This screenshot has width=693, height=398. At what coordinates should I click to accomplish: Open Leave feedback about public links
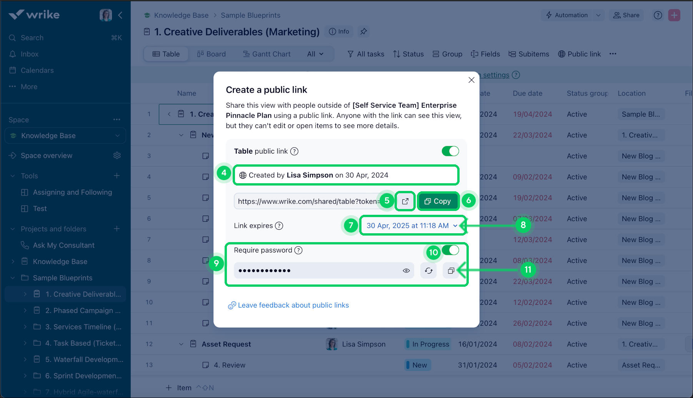293,305
